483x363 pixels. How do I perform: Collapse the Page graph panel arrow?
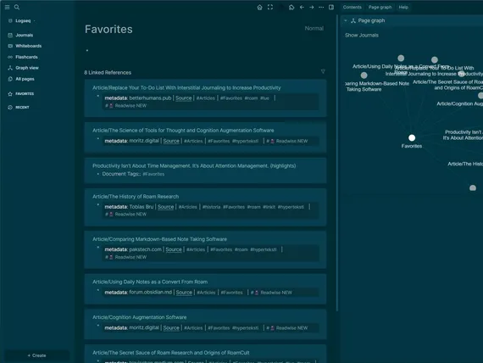point(346,20)
